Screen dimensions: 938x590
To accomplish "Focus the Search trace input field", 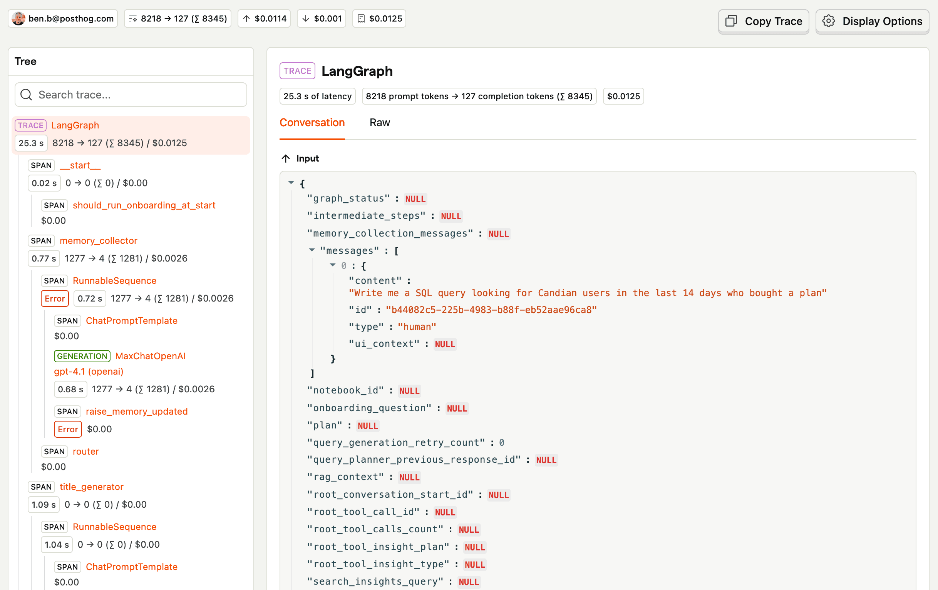I will point(131,95).
